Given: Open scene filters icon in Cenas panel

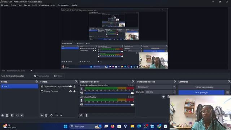Looking at the screenshot, I should 12,115.
